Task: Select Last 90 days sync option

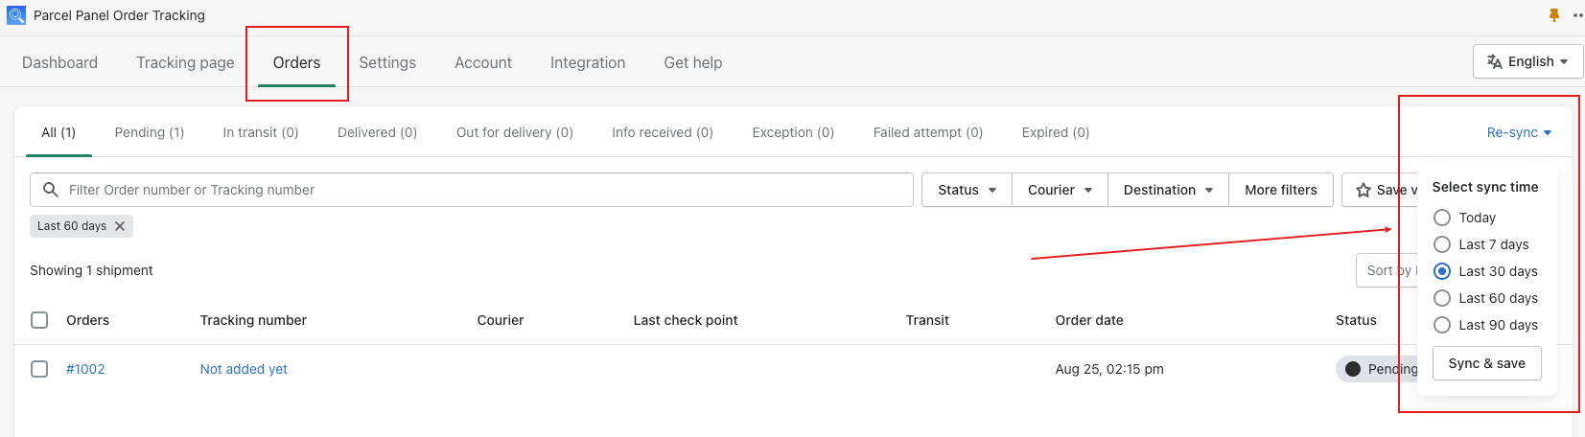Action: pyautogui.click(x=1442, y=325)
